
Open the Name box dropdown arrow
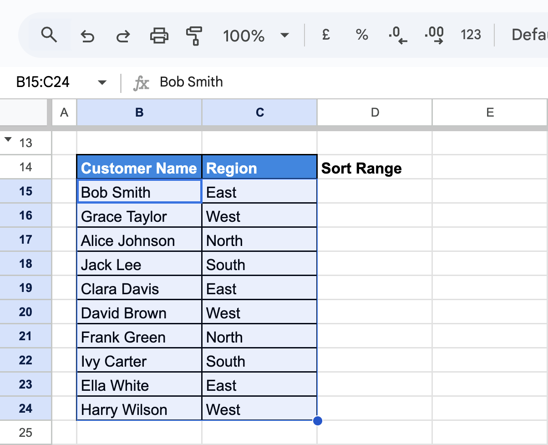[x=102, y=82]
